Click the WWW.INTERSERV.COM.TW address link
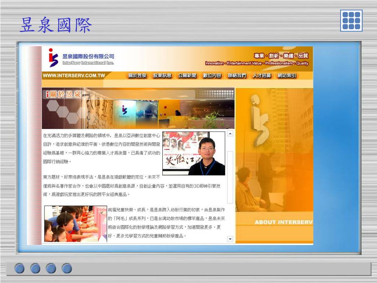377x283 pixels. point(74,76)
